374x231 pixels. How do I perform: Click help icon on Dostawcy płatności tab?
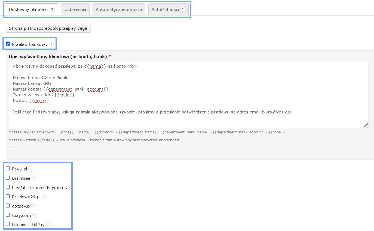[x=52, y=10]
